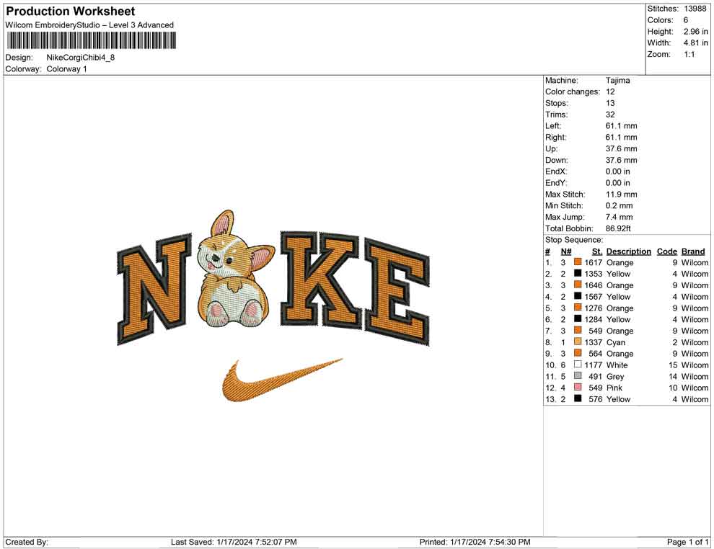The height and width of the screenshot is (549, 714).
Task: Click the 'St.' column header
Action: pyautogui.click(x=597, y=251)
